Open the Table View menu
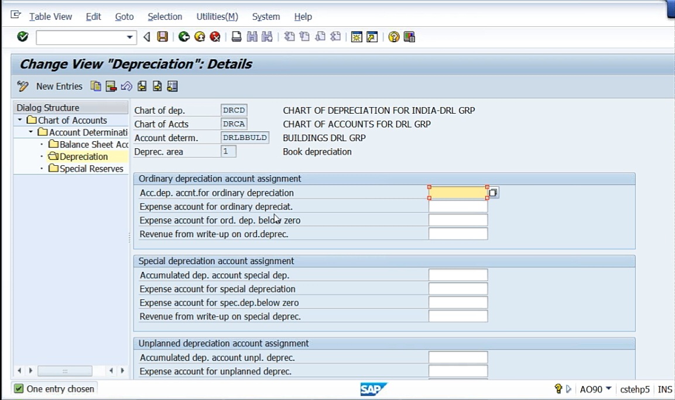The height and width of the screenshot is (400, 675). 50,17
